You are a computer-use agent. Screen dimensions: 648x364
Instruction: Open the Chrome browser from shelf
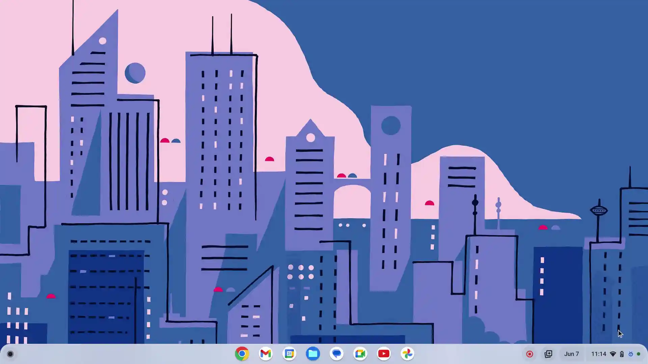(x=242, y=354)
